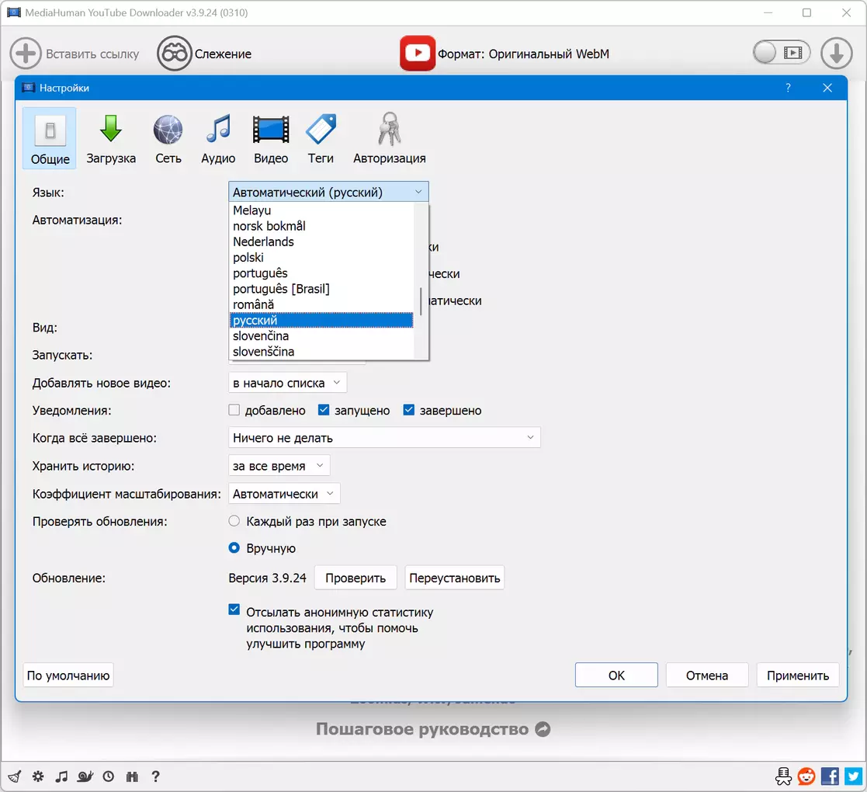Click the Проверить update button
The height and width of the screenshot is (792, 867).
point(355,578)
